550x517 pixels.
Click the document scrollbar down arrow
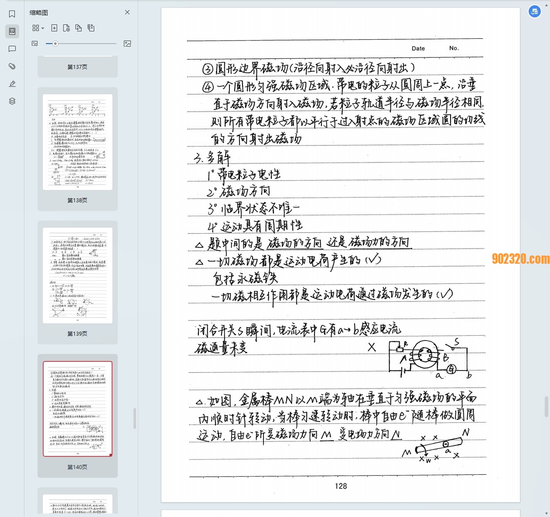[x=547, y=514]
